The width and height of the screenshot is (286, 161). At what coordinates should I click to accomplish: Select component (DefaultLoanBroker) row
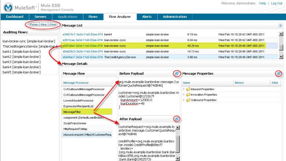pos(87,118)
